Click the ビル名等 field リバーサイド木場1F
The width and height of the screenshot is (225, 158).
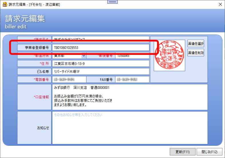pyautogui.click(x=100, y=71)
